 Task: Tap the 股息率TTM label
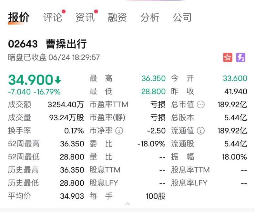tap(190, 170)
